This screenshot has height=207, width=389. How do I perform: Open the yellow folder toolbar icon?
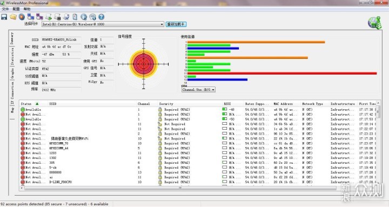pos(13,17)
